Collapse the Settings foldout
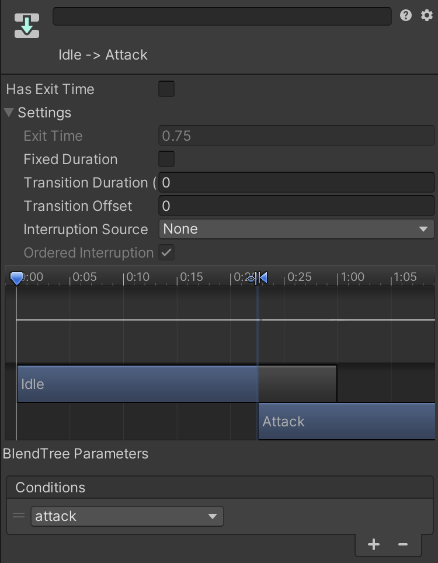 tap(9, 113)
